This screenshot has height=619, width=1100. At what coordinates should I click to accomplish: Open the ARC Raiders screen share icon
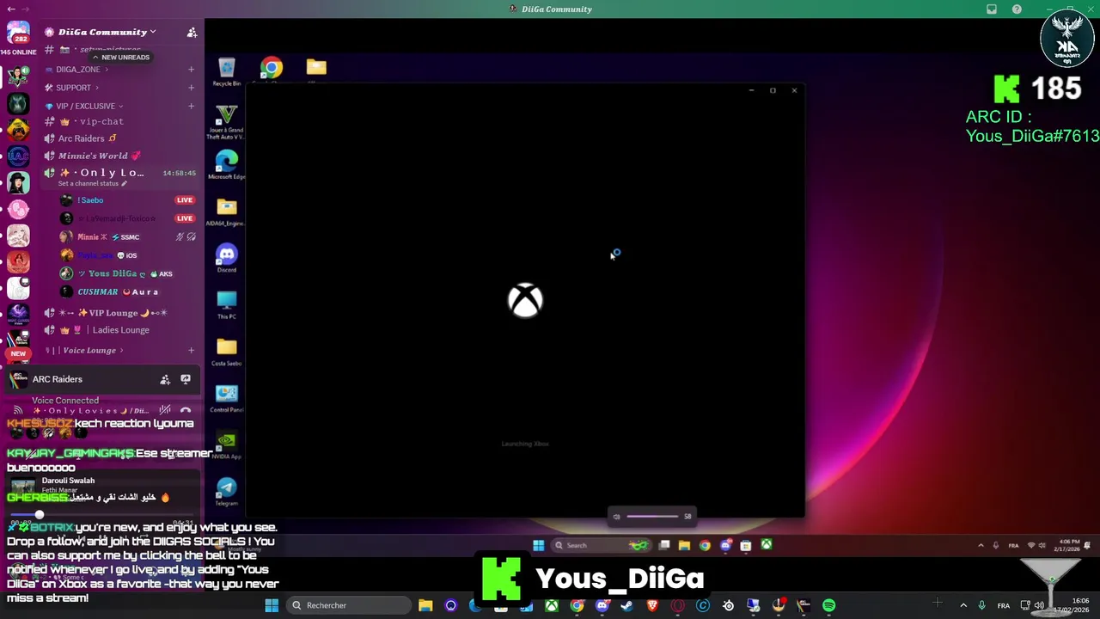tap(186, 379)
